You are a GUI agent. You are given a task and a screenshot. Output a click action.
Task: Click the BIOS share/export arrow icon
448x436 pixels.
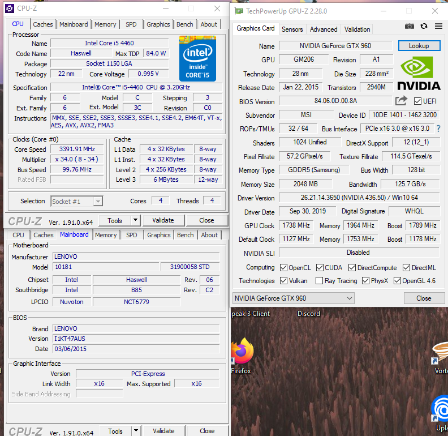pos(401,101)
